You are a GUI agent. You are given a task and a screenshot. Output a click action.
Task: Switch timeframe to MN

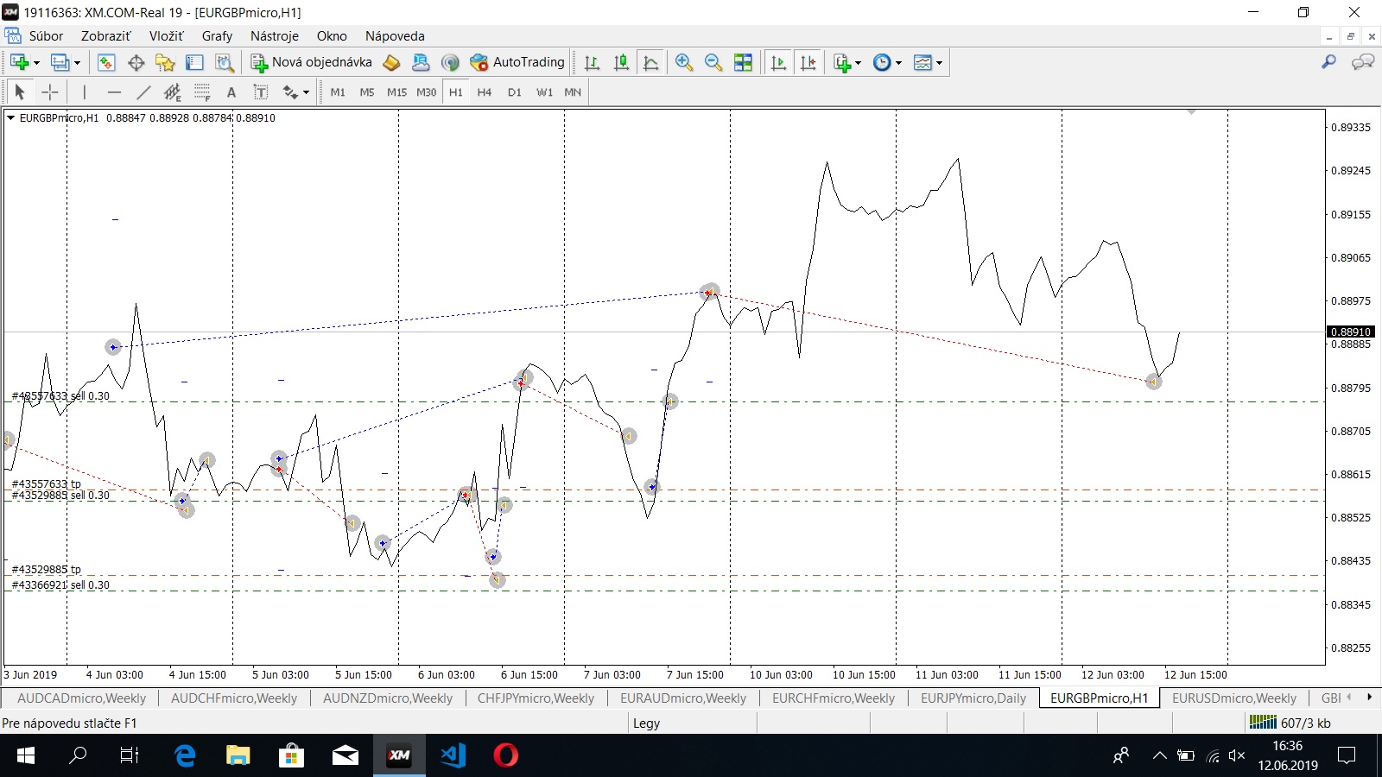pyautogui.click(x=573, y=92)
